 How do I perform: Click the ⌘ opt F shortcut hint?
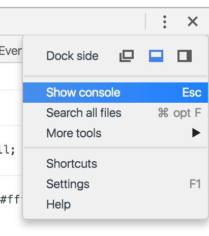[x=180, y=113]
